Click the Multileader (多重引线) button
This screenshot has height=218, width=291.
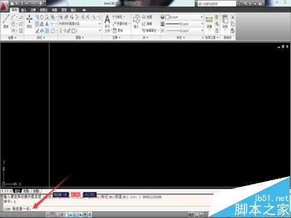click(x=121, y=24)
